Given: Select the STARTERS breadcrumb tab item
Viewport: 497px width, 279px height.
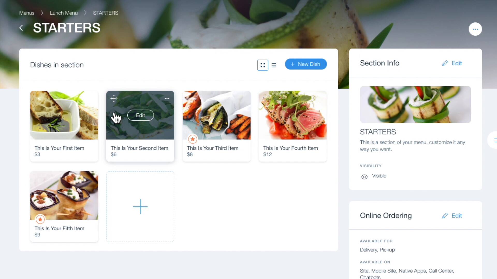Looking at the screenshot, I should 105,13.
